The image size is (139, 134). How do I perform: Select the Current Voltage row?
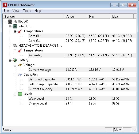(82, 70)
